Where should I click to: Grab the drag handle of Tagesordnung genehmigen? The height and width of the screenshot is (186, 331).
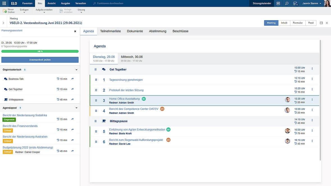(96, 80)
